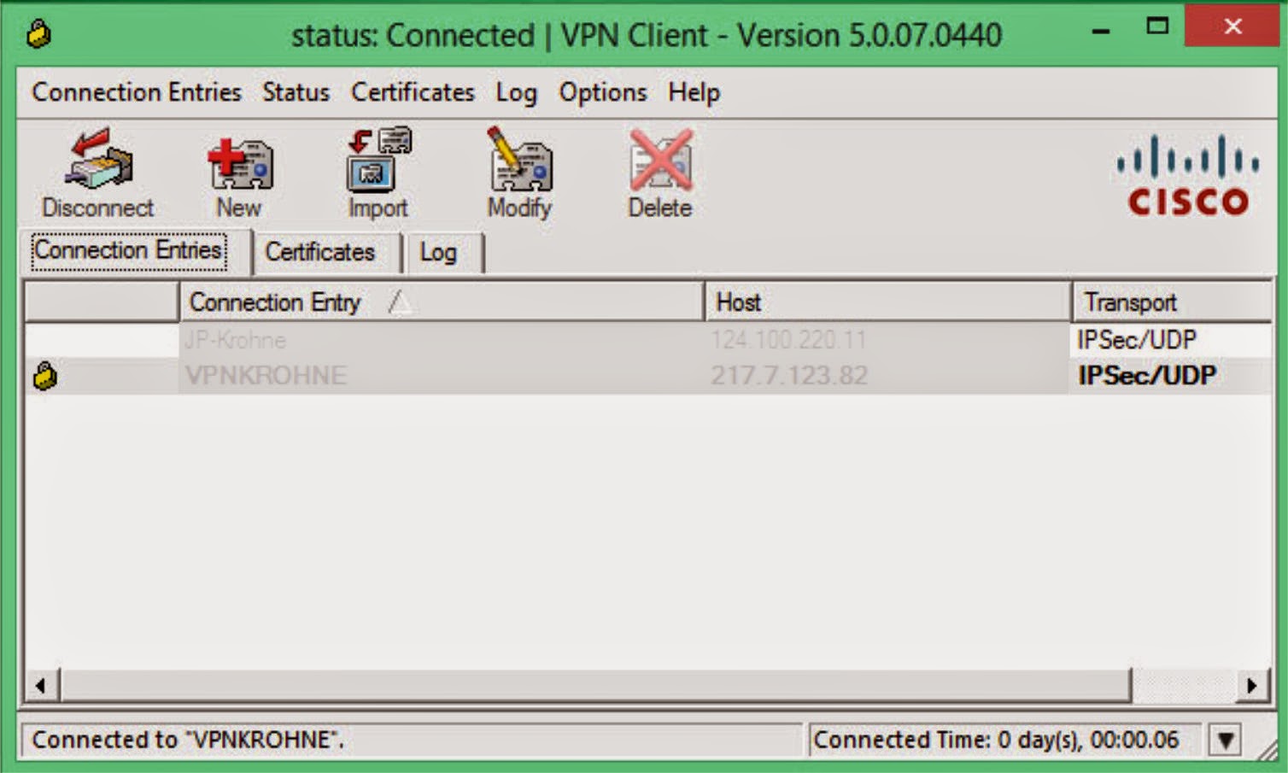This screenshot has height=773, width=1288.
Task: Click IPSec/UDP transport in JP-Krohne row
Action: [x=1137, y=340]
